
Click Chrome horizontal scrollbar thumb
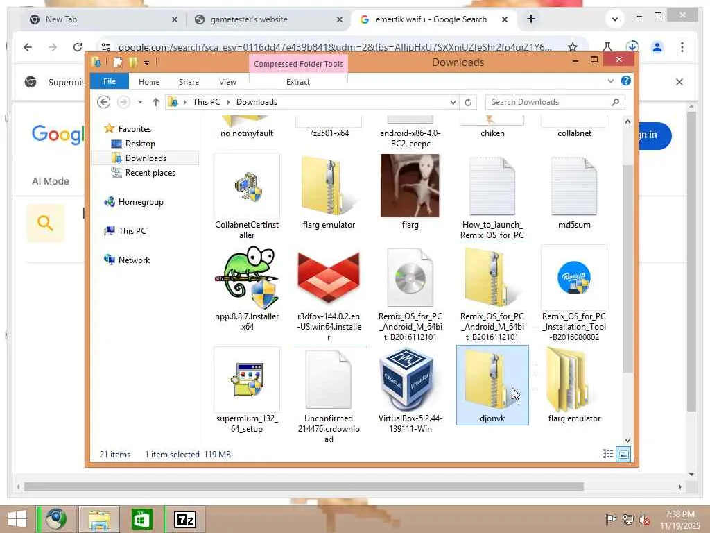click(x=304, y=487)
